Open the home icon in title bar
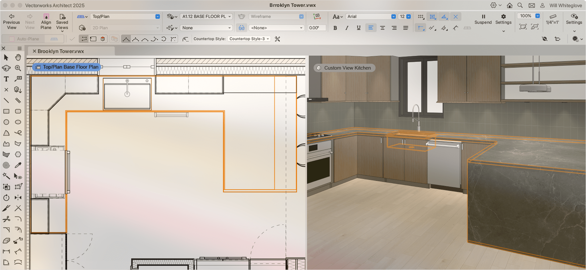586x270 pixels. tap(510, 5)
